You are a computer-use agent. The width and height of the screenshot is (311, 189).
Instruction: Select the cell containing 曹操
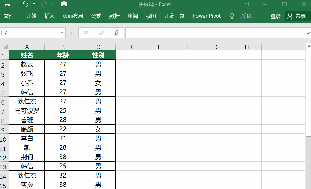pos(27,185)
